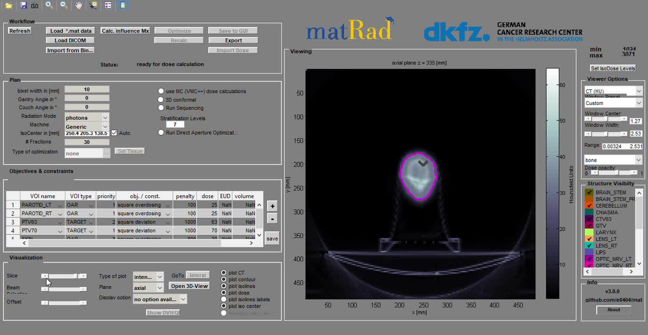Screen dimensions: 648x335
Task: Adjust the Dose opacity slider
Action: pyautogui.click(x=614, y=173)
